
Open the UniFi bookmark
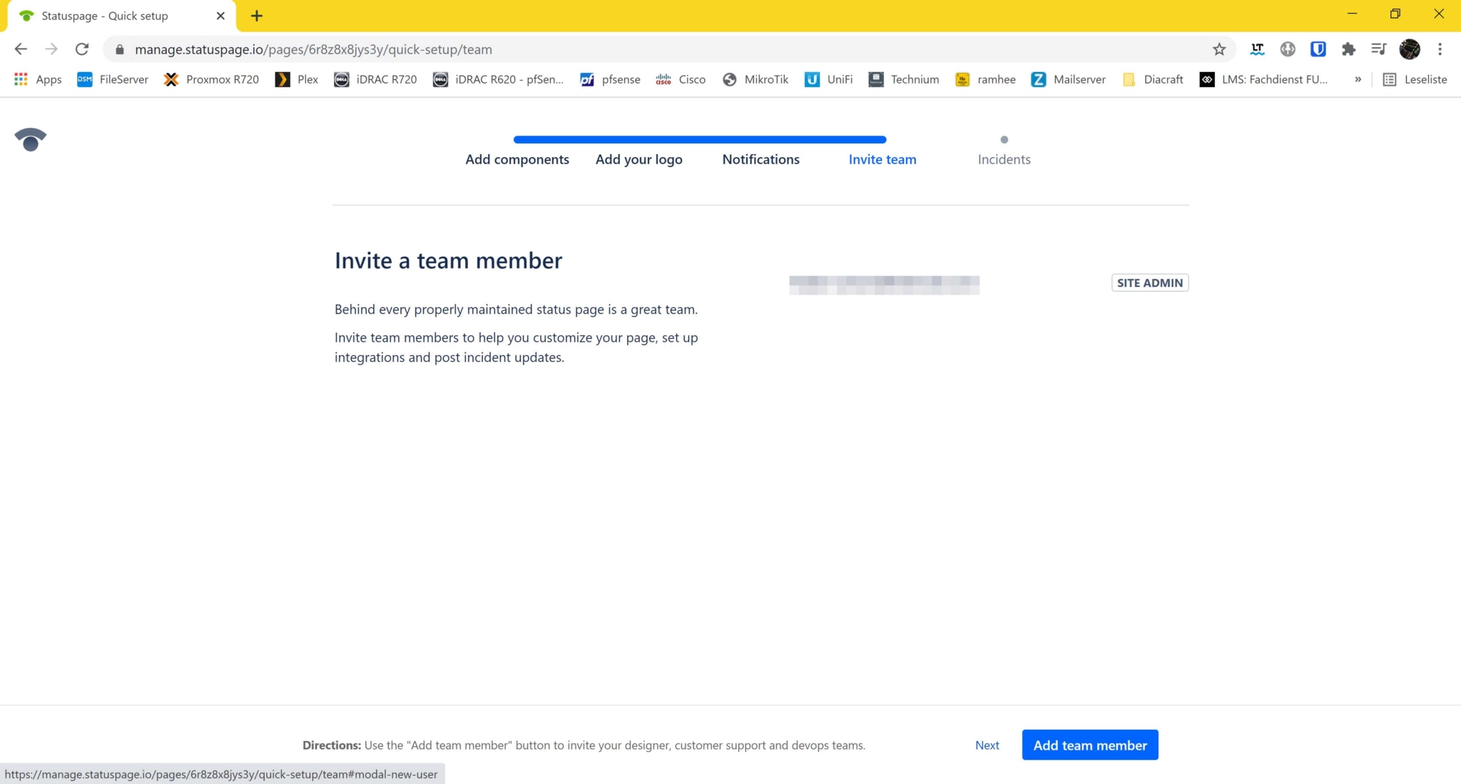(828, 79)
